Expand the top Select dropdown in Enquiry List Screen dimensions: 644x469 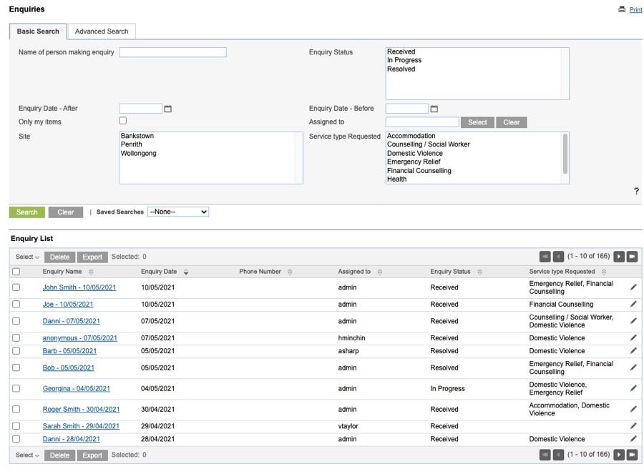coord(27,257)
